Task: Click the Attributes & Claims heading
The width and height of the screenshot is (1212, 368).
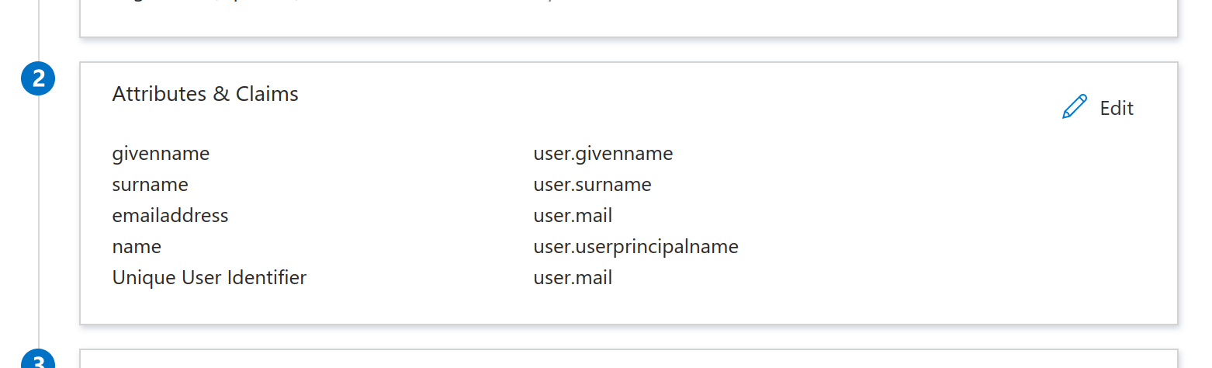Action: point(206,94)
